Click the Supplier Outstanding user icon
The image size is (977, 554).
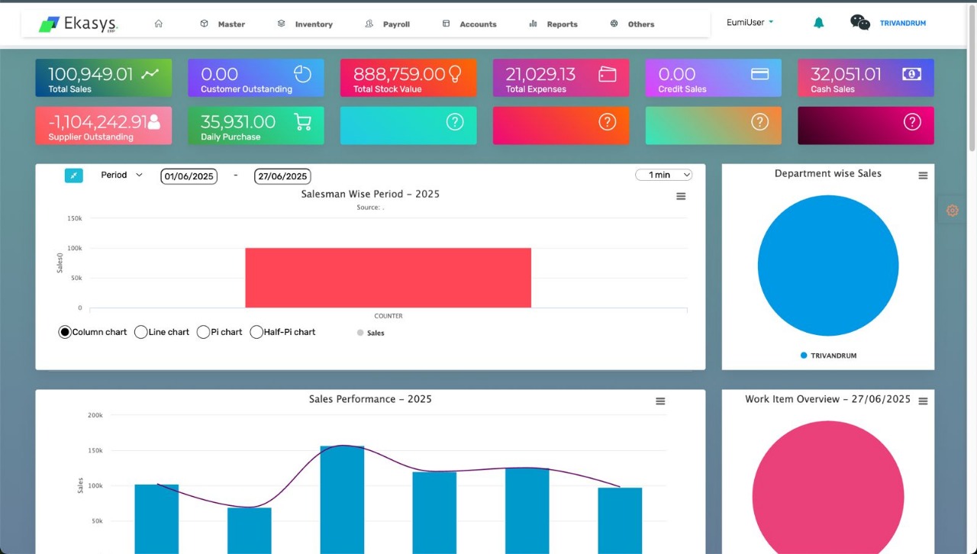[154, 121]
